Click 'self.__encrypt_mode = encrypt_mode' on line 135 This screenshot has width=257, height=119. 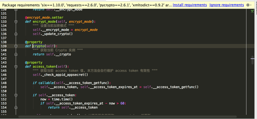coord(65,30)
